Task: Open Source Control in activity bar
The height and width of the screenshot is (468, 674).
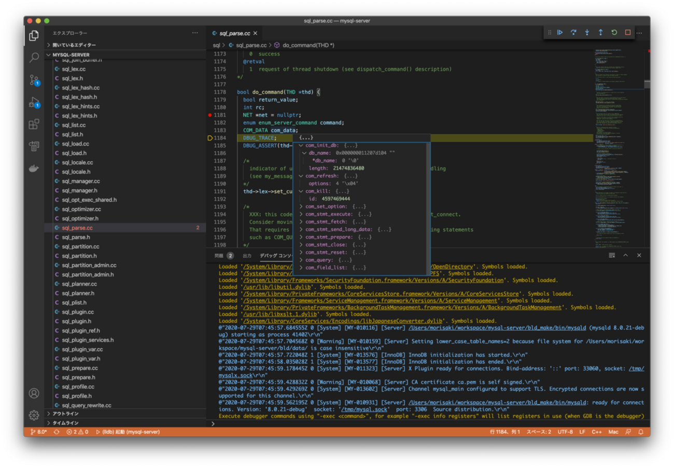Action: (x=34, y=80)
